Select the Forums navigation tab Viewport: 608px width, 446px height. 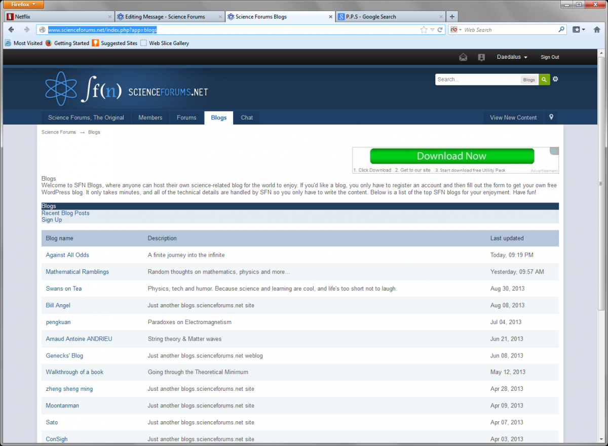click(x=186, y=117)
